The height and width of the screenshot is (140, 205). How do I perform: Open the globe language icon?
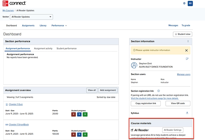(184, 3)
